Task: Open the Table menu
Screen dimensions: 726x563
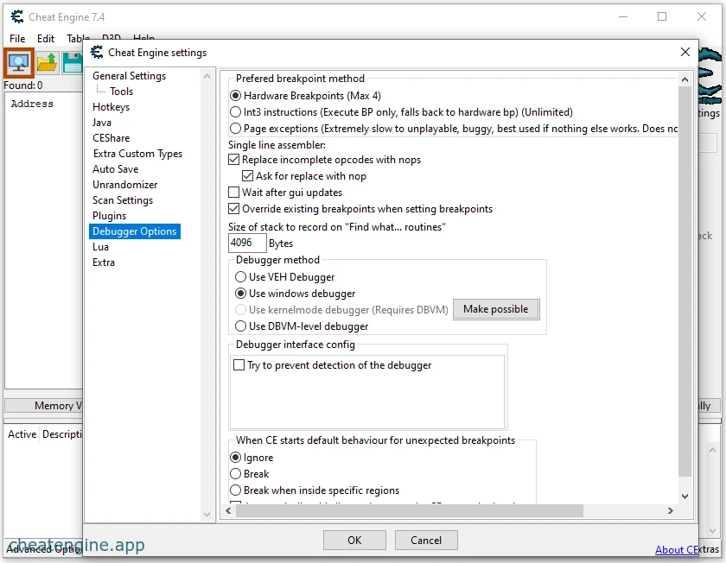Action: pos(78,38)
